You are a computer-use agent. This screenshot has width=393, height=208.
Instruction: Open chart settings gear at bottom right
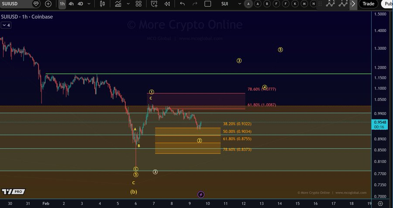[x=380, y=204]
